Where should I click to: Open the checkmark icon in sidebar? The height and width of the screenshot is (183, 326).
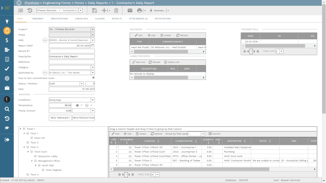[7, 69]
